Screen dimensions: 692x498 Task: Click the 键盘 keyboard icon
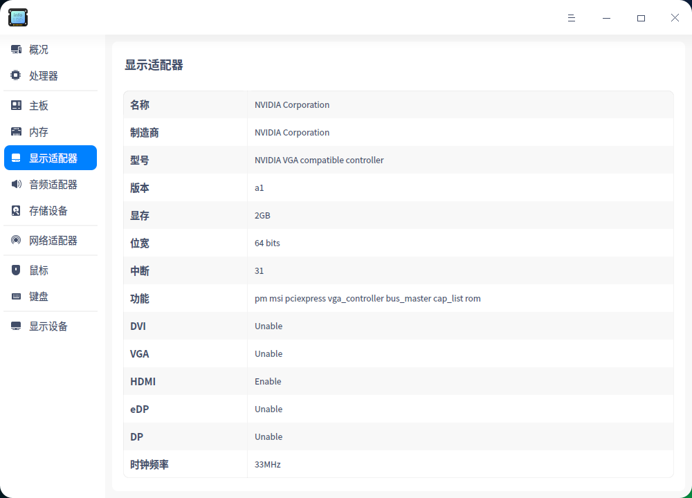[x=17, y=297]
